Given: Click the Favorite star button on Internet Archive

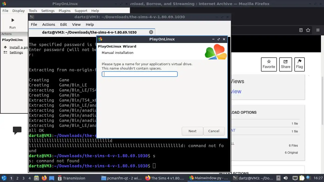Looking at the screenshot, I should click(269, 64).
